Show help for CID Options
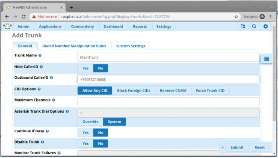The height and width of the screenshot is (158, 278). (x=39, y=89)
